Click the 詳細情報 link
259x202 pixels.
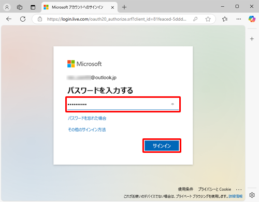tap(236, 196)
